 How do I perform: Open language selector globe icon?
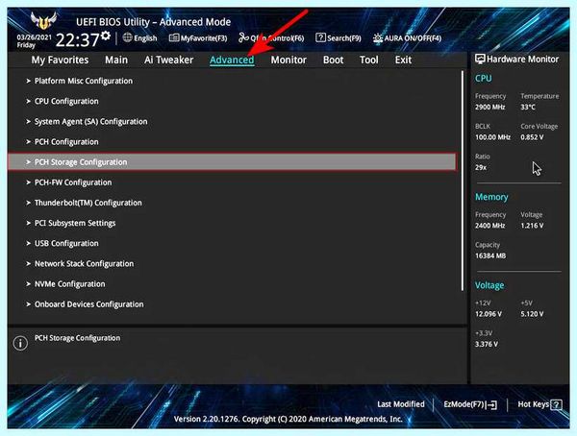[127, 37]
